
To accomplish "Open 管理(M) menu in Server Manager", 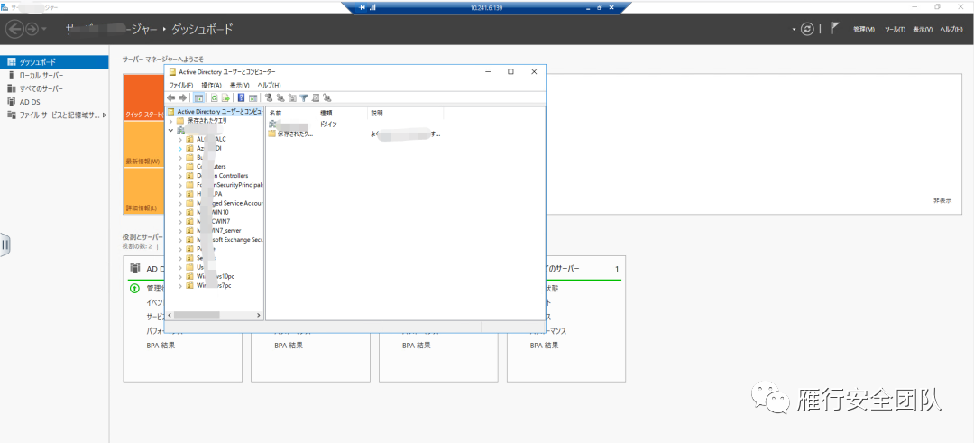I will [x=863, y=29].
